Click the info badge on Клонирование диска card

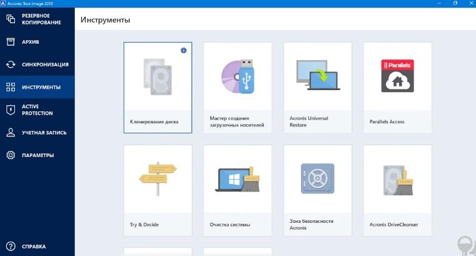coord(184,51)
